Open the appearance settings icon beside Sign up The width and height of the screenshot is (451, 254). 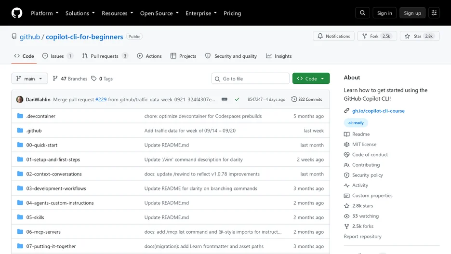[x=434, y=13]
